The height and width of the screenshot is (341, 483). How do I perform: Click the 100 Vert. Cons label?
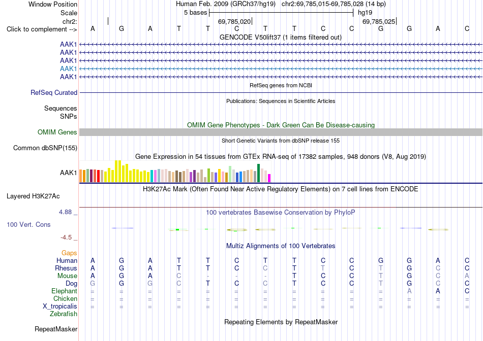tap(28, 224)
